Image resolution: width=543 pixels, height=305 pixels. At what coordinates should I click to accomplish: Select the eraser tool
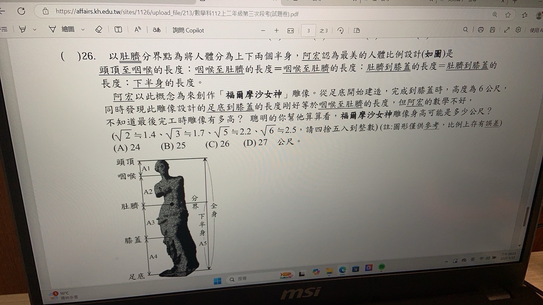tap(99, 30)
